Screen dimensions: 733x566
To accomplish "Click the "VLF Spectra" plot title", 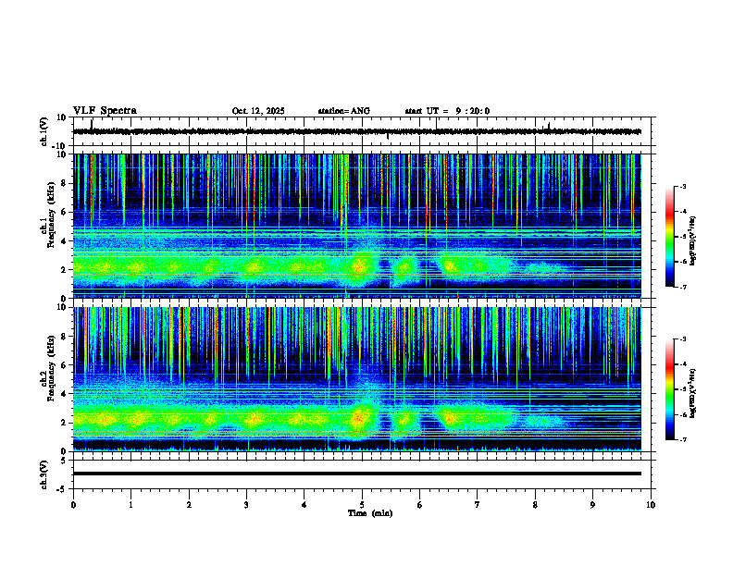I will (105, 111).
